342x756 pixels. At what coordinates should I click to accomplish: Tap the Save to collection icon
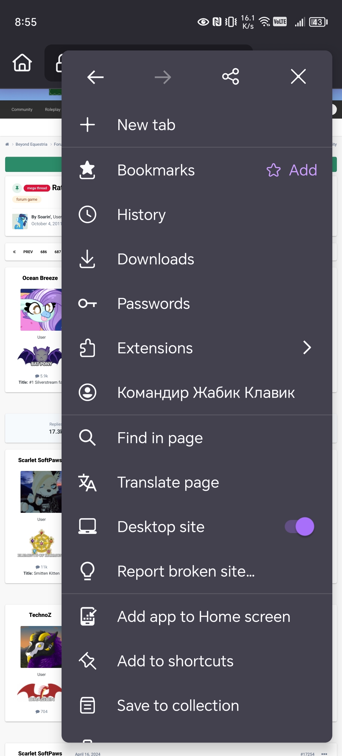point(87,705)
